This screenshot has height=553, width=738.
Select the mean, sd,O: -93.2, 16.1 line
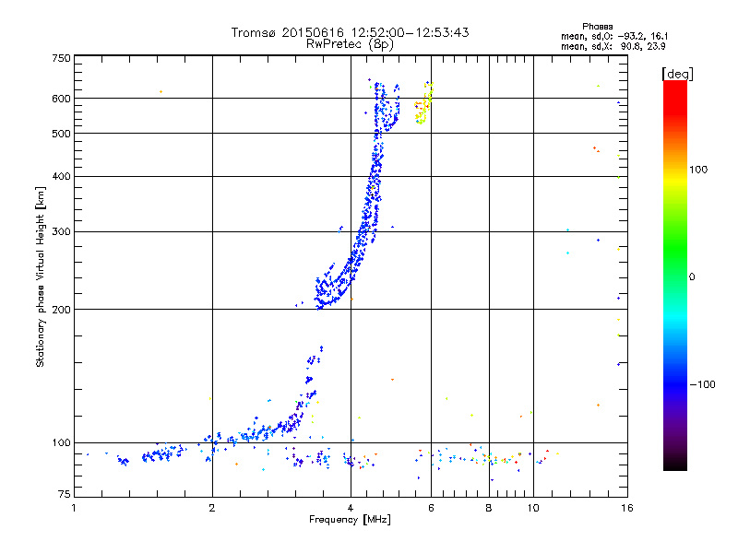(614, 36)
